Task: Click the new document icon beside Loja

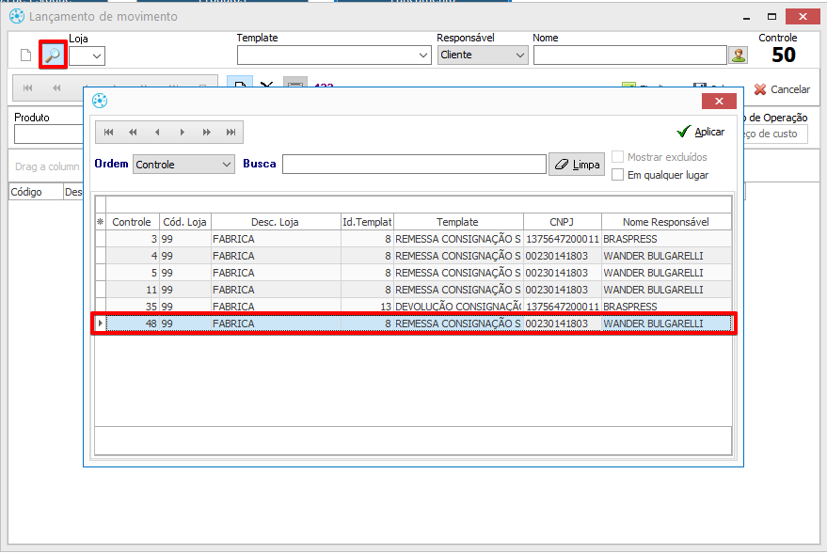Action: pyautogui.click(x=25, y=55)
